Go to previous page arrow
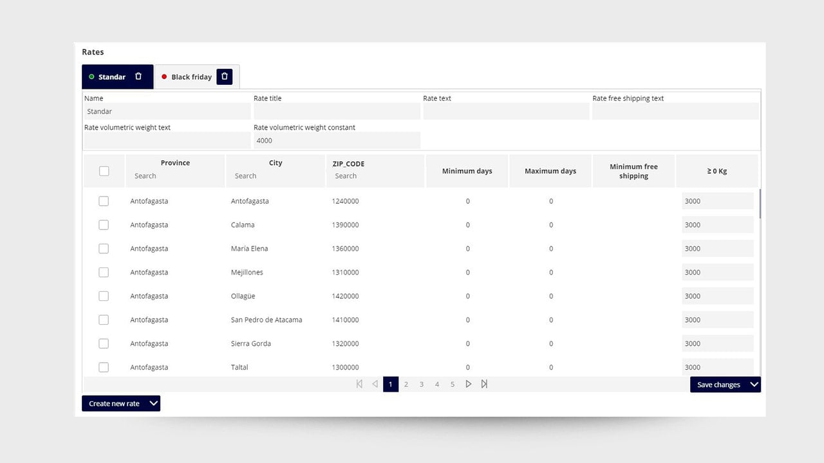This screenshot has height=463, width=824. (375, 384)
